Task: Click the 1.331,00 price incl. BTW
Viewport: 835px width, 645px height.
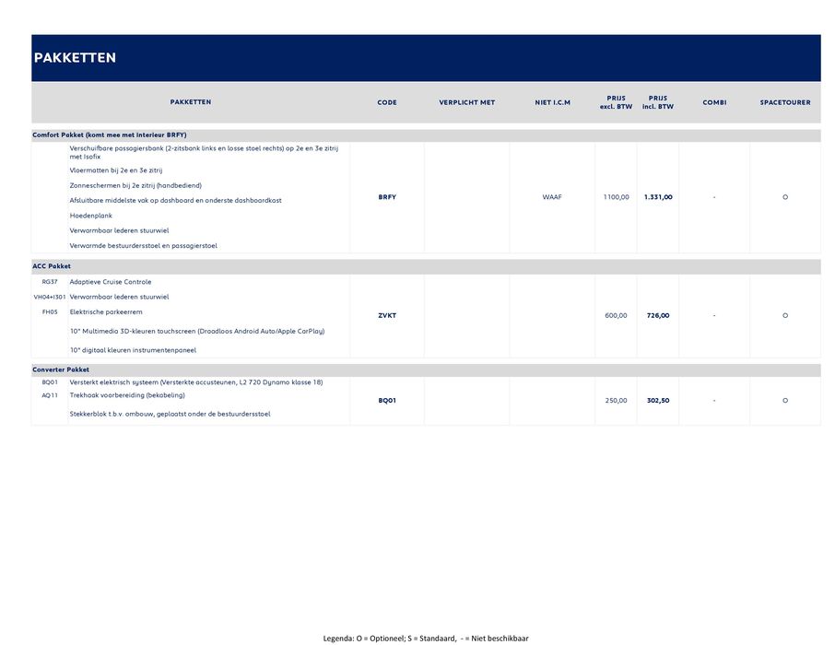Action: tap(658, 197)
